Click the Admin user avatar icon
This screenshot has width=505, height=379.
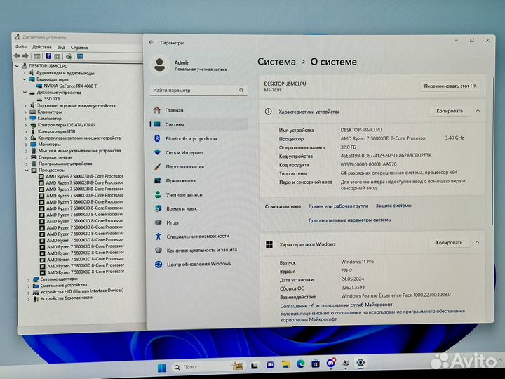click(x=160, y=65)
